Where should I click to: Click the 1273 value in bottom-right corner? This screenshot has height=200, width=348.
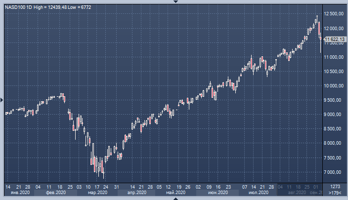click(x=335, y=187)
